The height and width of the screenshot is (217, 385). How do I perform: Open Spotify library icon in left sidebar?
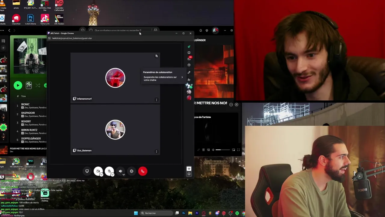tap(3, 41)
